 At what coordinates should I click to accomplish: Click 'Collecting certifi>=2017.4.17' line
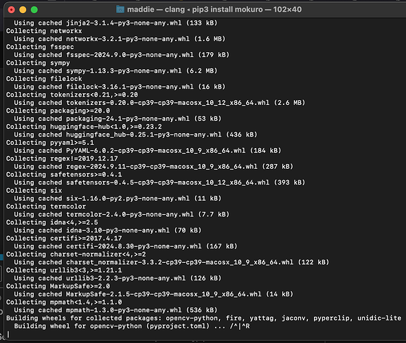pos(64,239)
